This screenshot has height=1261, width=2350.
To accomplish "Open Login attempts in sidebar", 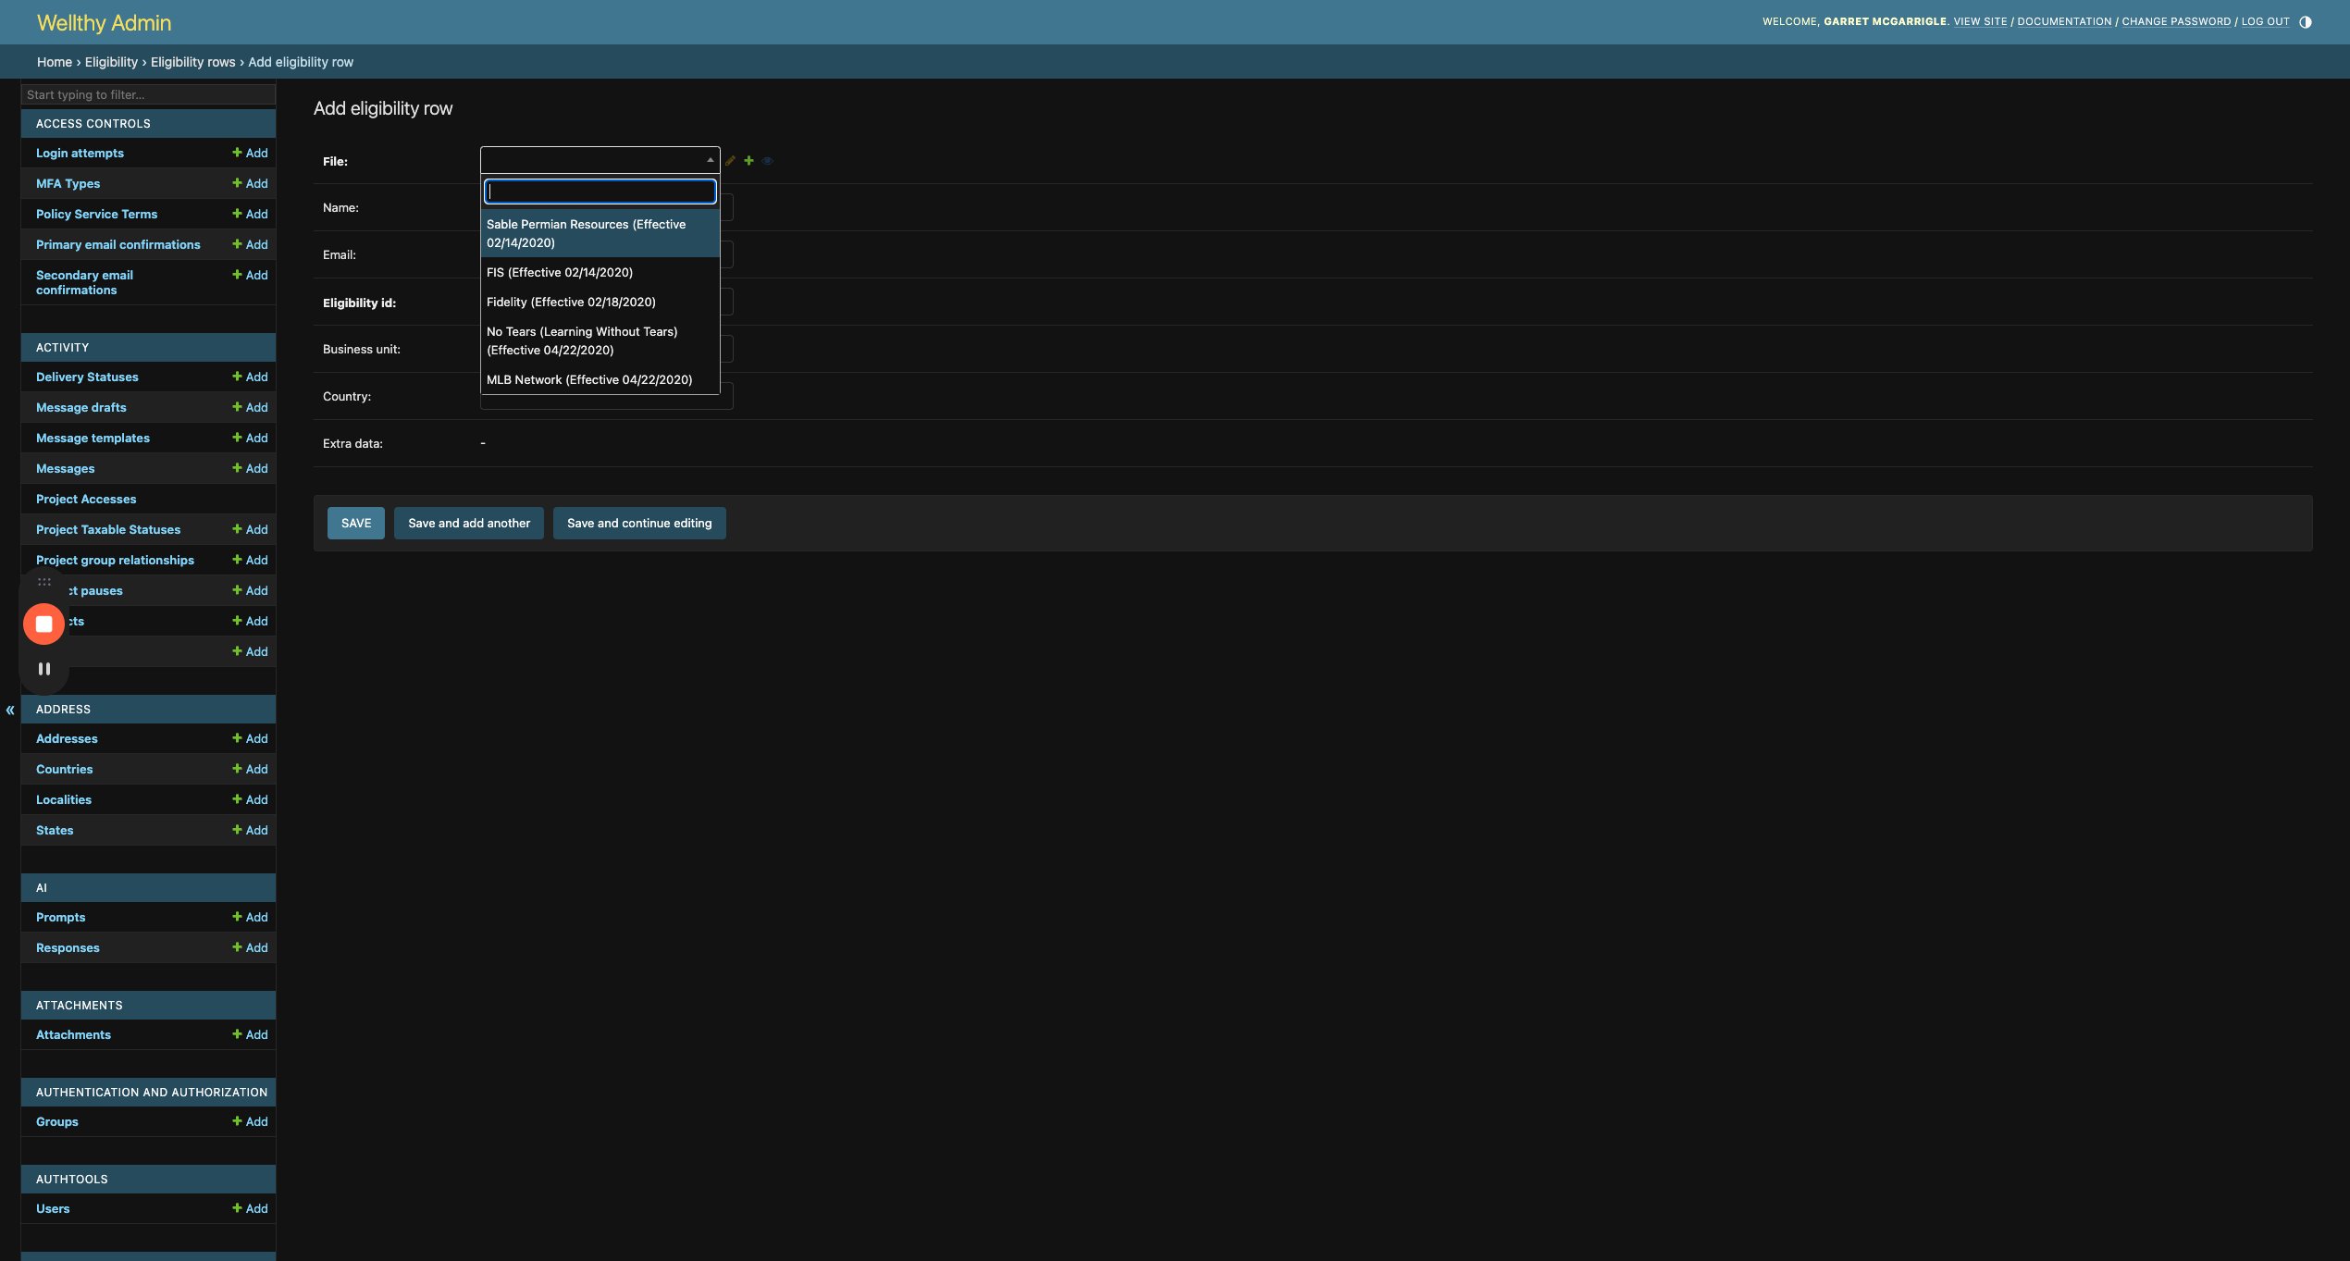I will (x=80, y=153).
